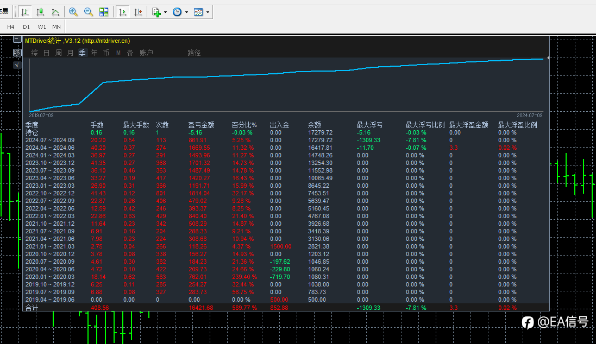Switch timeframe to H4
The height and width of the screenshot is (344, 596).
click(x=11, y=27)
